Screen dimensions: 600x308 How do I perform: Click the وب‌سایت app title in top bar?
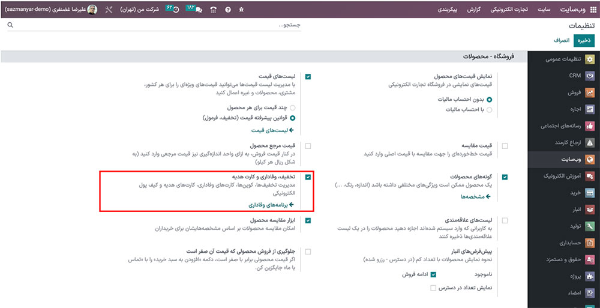tap(572, 10)
